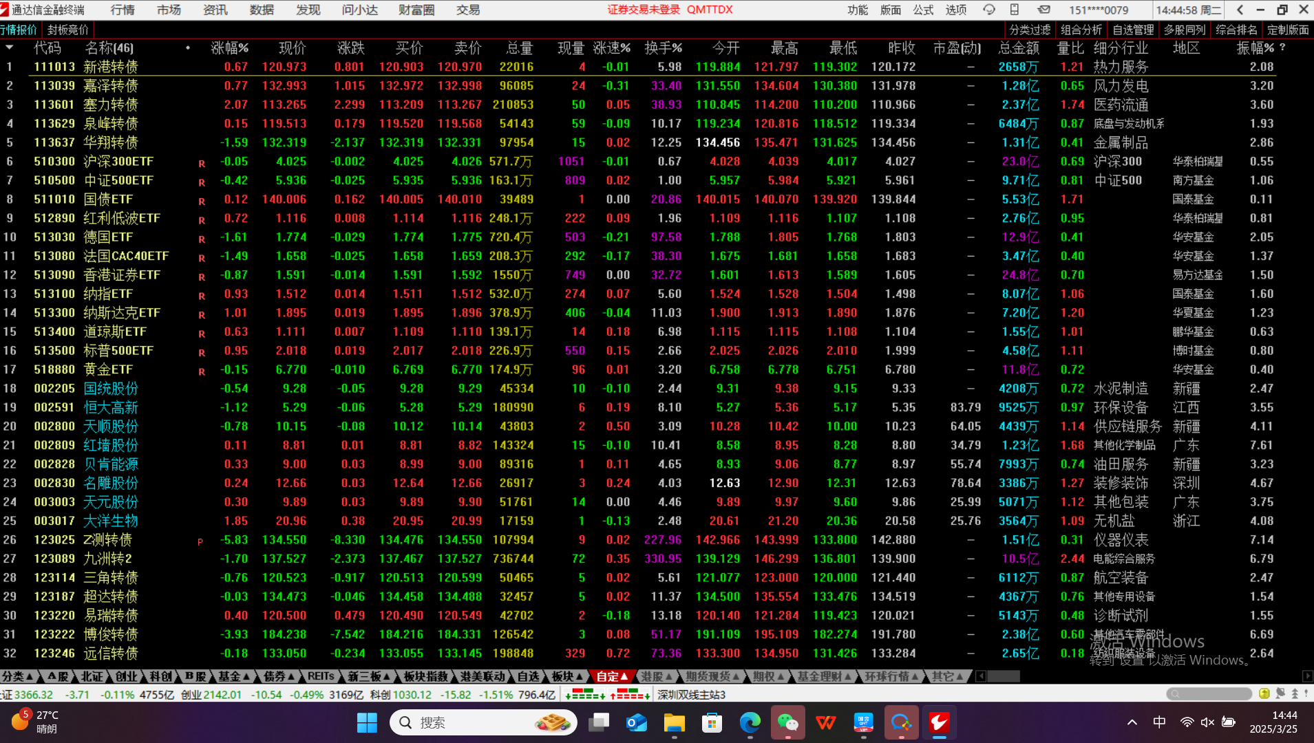Open the 功能 menu
This screenshot has width=1314, height=743.
pos(858,10)
